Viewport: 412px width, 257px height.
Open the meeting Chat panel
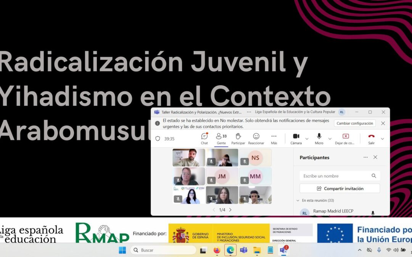point(204,139)
